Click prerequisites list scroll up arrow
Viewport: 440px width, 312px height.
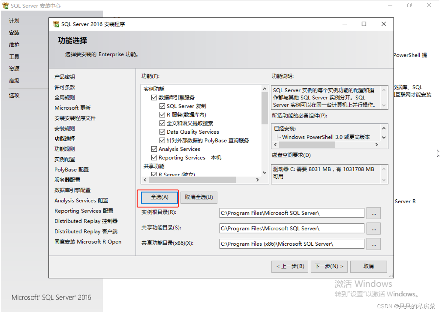point(384,128)
